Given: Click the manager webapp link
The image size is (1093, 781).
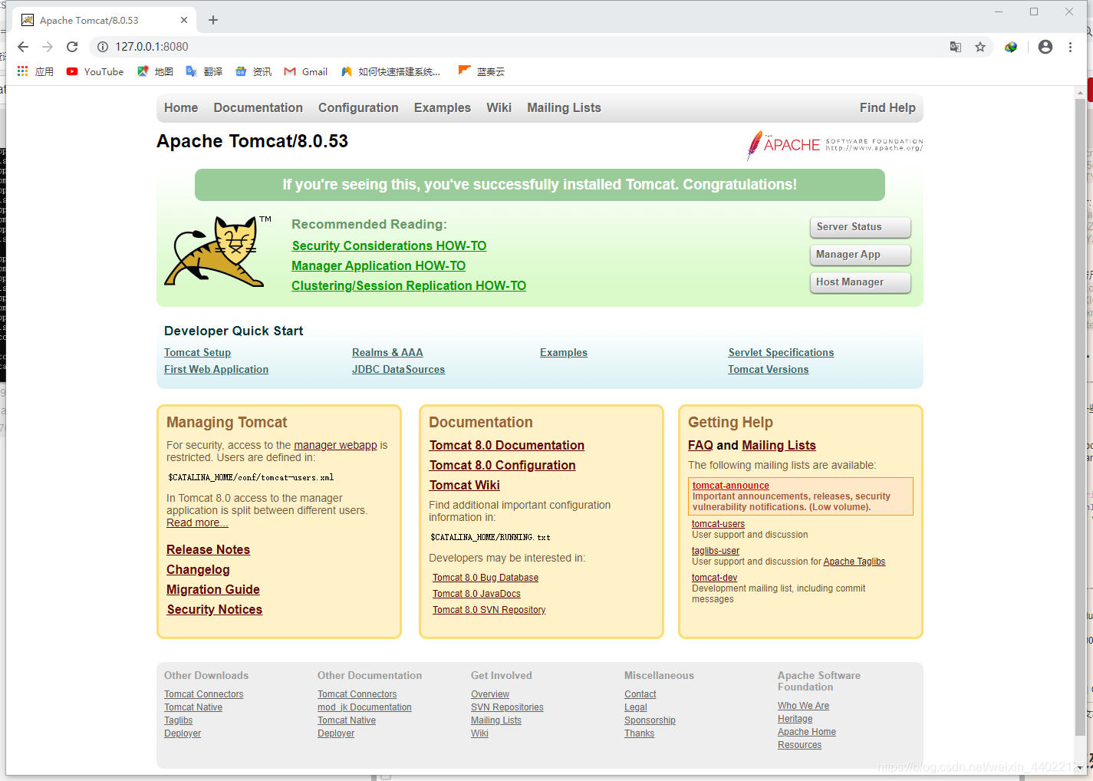Looking at the screenshot, I should (335, 445).
